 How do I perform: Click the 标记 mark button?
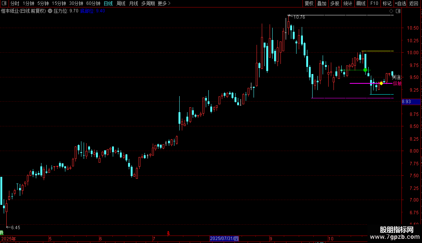point(387,3)
